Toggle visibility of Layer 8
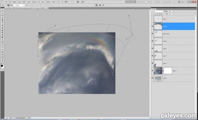 (x=152, y=41)
